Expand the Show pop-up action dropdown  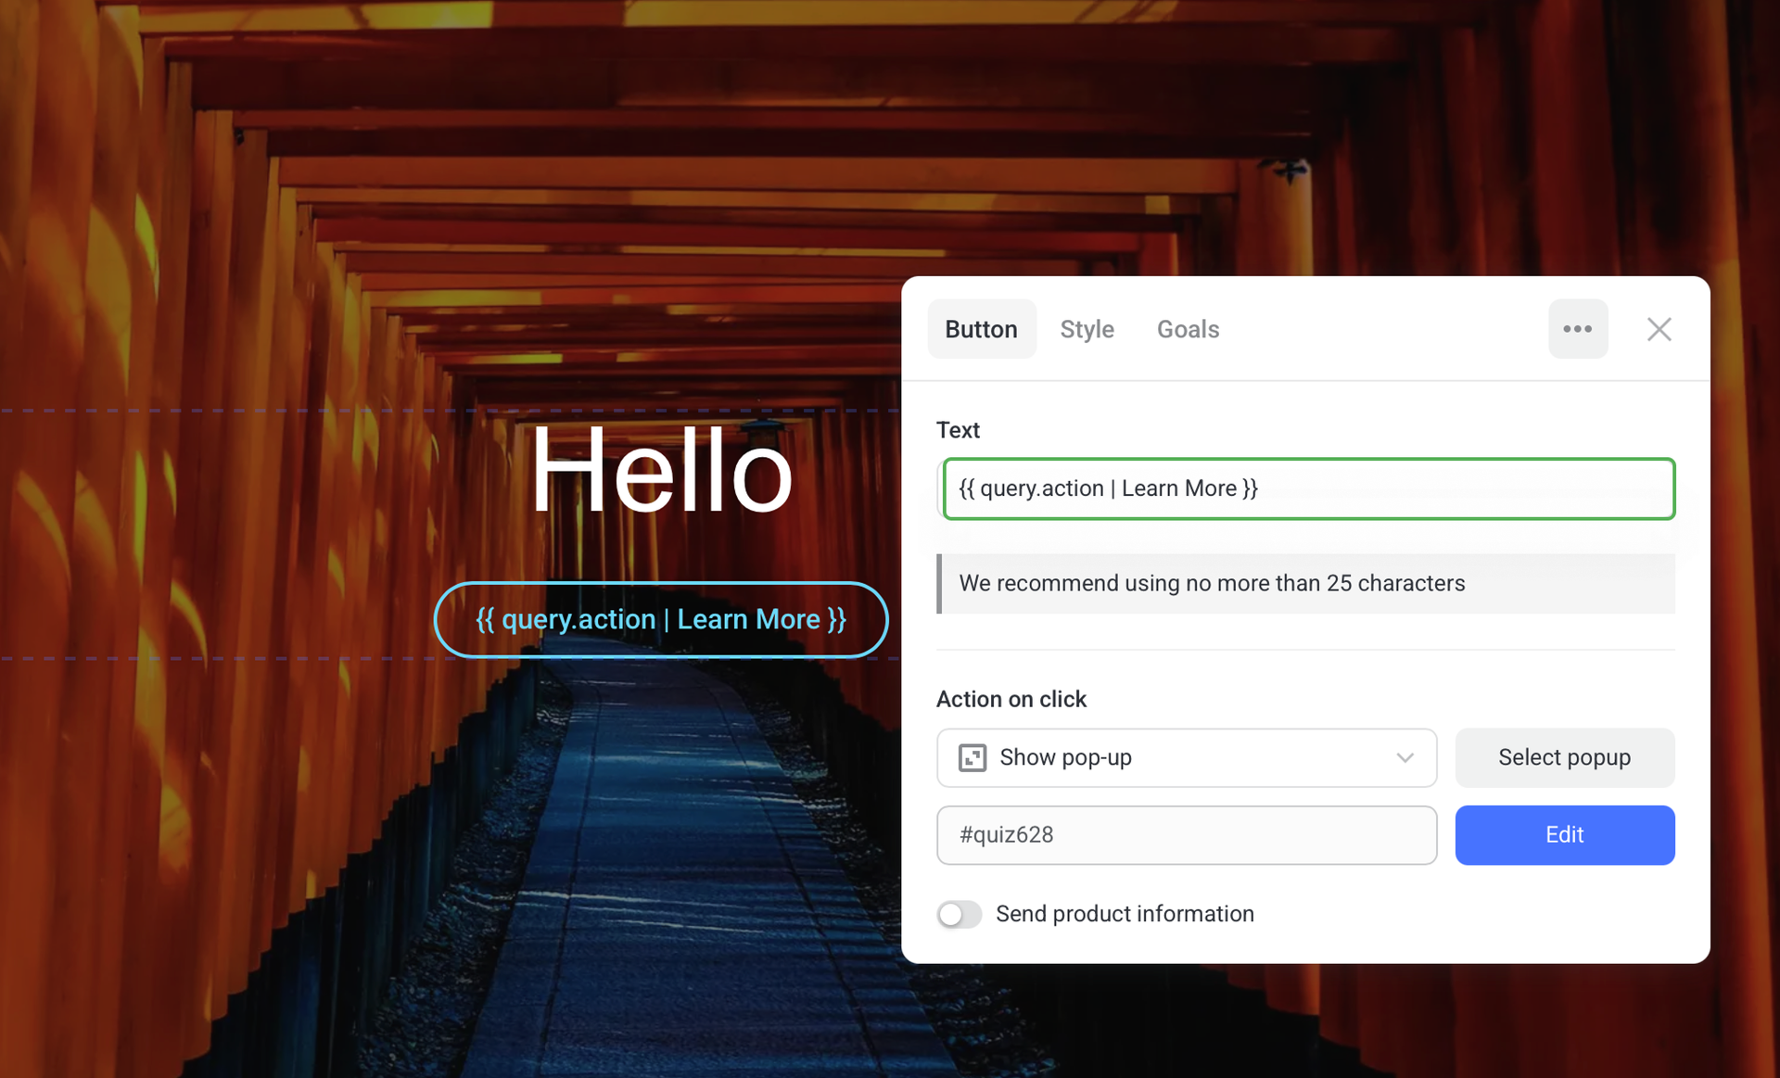click(x=1186, y=757)
